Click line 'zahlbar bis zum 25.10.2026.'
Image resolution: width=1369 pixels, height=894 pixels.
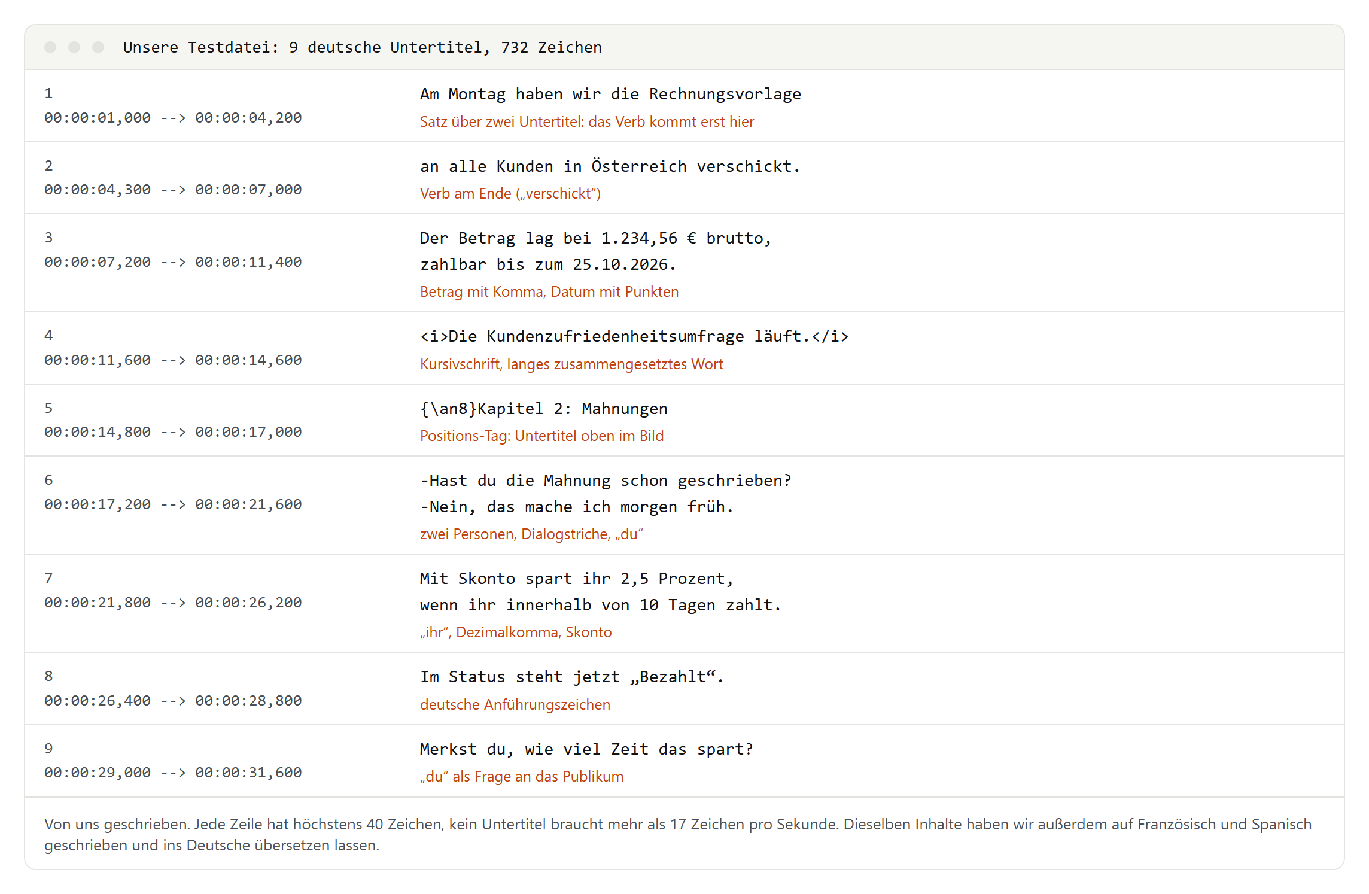(x=548, y=264)
